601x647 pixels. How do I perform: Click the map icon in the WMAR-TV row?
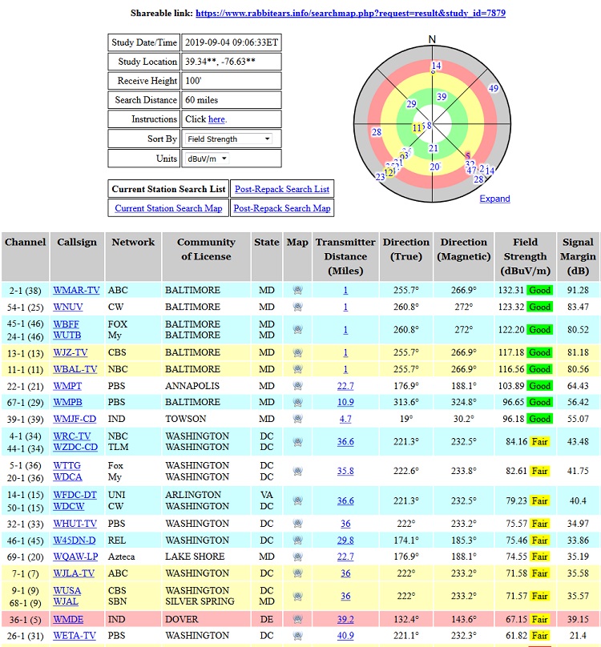coord(297,290)
